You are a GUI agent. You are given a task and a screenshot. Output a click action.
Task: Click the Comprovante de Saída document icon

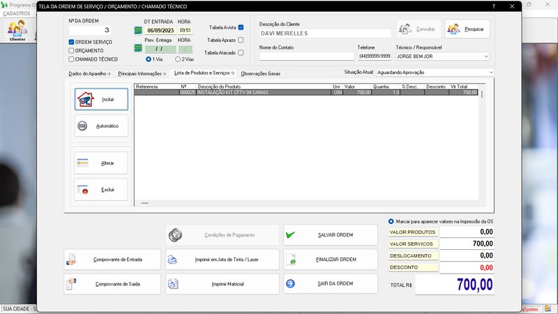(x=71, y=284)
